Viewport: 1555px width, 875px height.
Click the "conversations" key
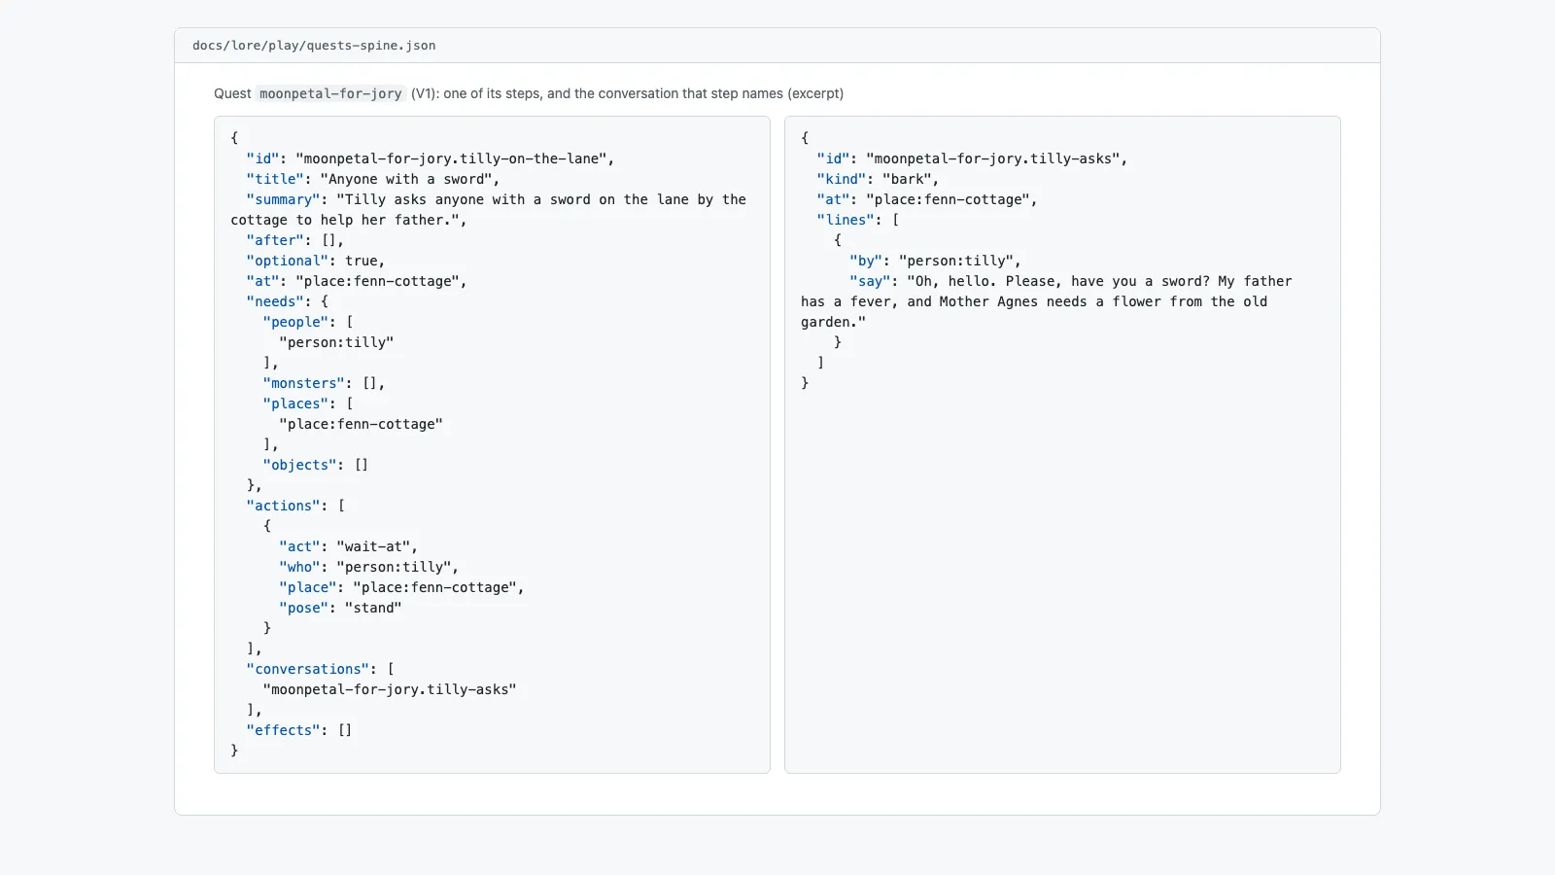click(x=308, y=669)
